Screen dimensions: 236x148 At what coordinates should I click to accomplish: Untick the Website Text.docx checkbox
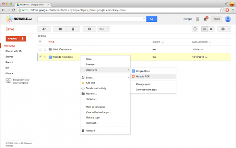pyautogui.click(x=40, y=57)
